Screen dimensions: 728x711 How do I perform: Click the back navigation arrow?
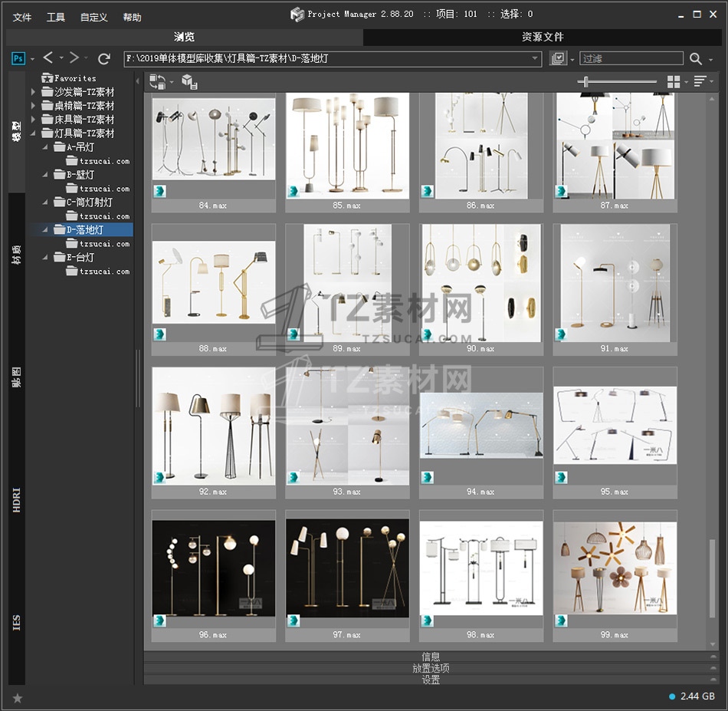48,58
